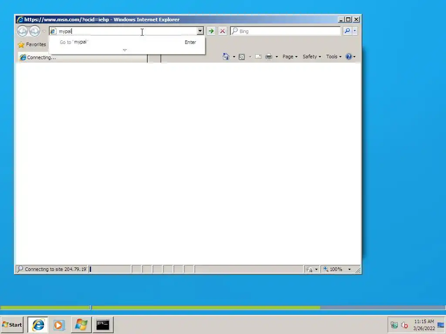Click the magnifier Search button

pyautogui.click(x=347, y=31)
